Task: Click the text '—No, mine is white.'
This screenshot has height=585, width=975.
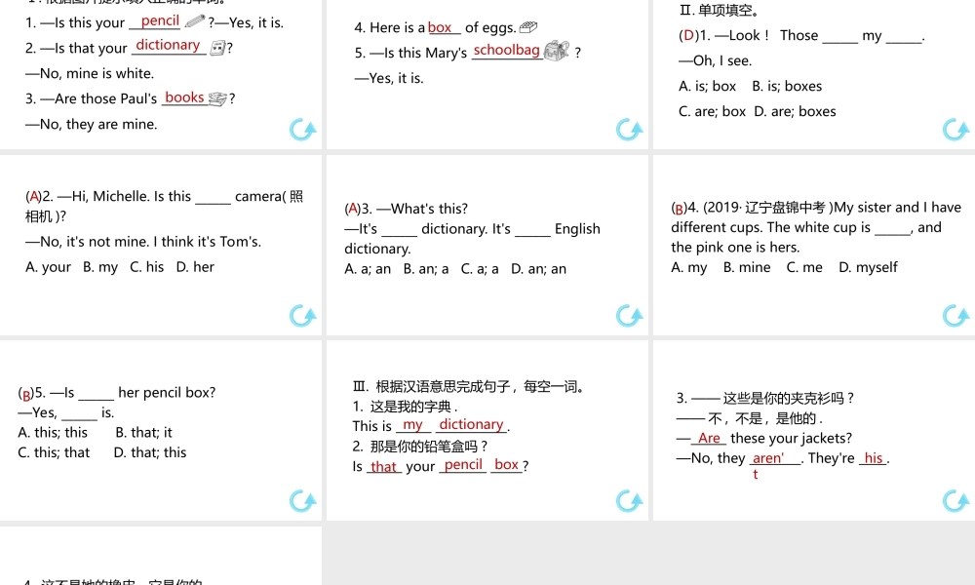Action: 90,73
